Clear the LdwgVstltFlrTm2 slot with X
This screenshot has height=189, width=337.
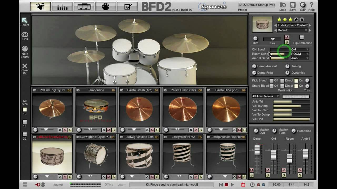(x=191, y=177)
